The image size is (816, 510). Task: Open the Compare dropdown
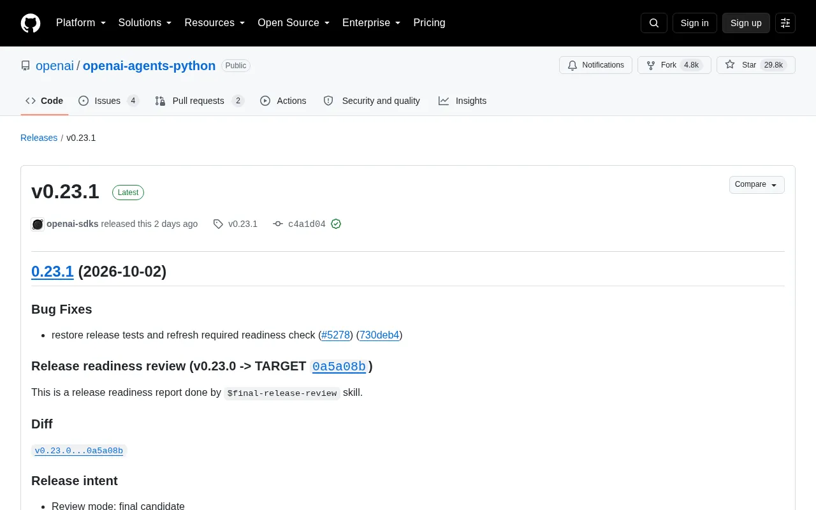click(x=757, y=185)
